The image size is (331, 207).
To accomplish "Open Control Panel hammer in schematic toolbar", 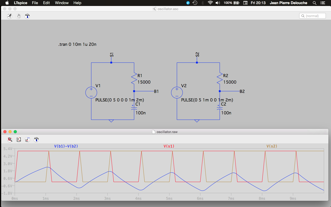I will (27, 16).
